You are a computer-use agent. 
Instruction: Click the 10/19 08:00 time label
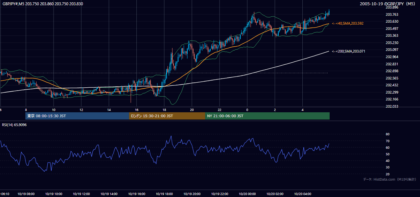point(26,194)
